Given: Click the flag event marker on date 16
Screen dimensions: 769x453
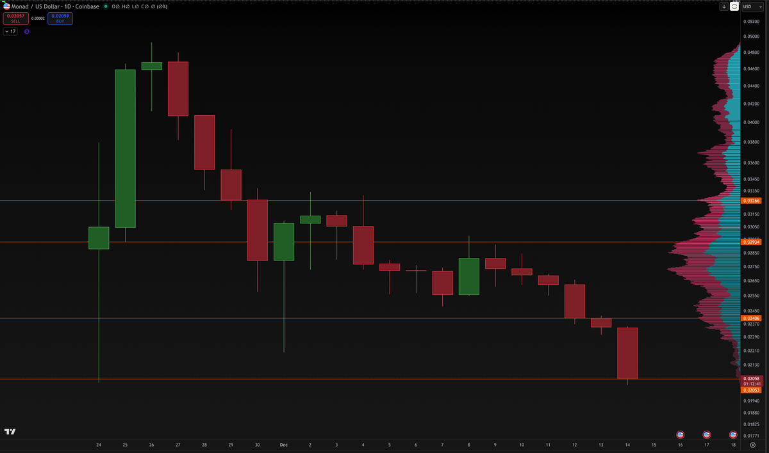Looking at the screenshot, I should 681,433.
